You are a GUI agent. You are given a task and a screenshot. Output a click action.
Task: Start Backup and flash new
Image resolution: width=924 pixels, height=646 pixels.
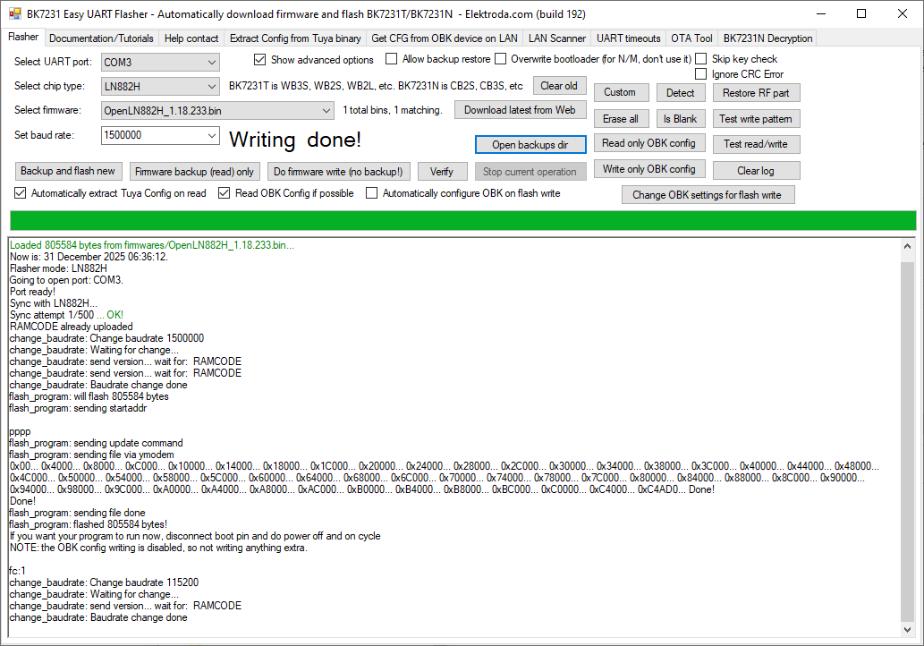(68, 171)
